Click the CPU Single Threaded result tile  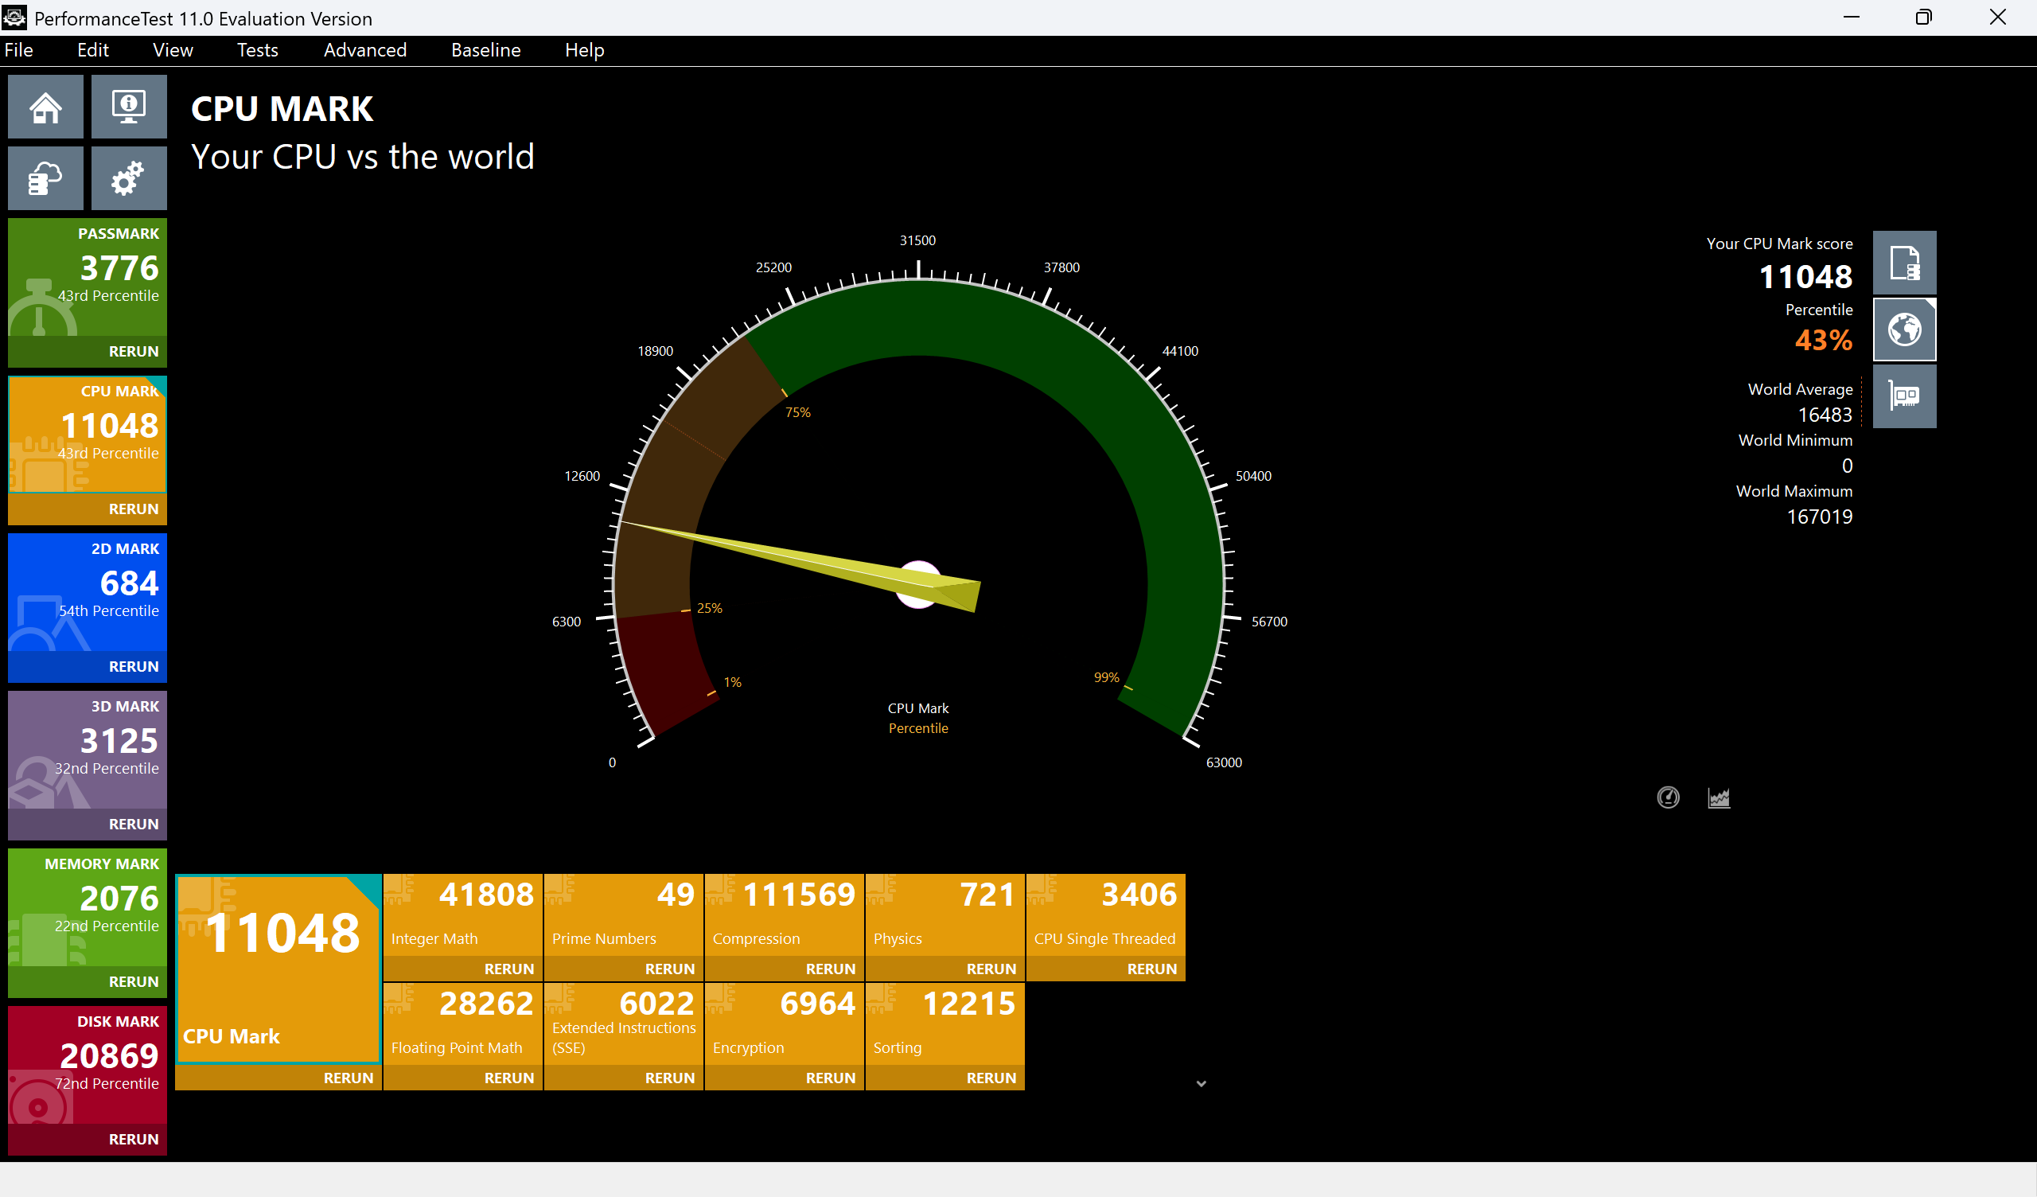click(1105, 914)
